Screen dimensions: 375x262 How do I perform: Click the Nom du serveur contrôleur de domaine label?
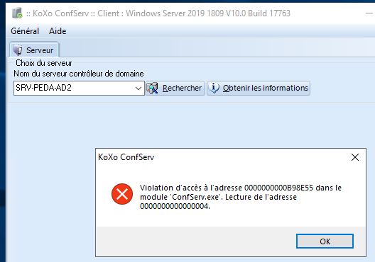79,74
